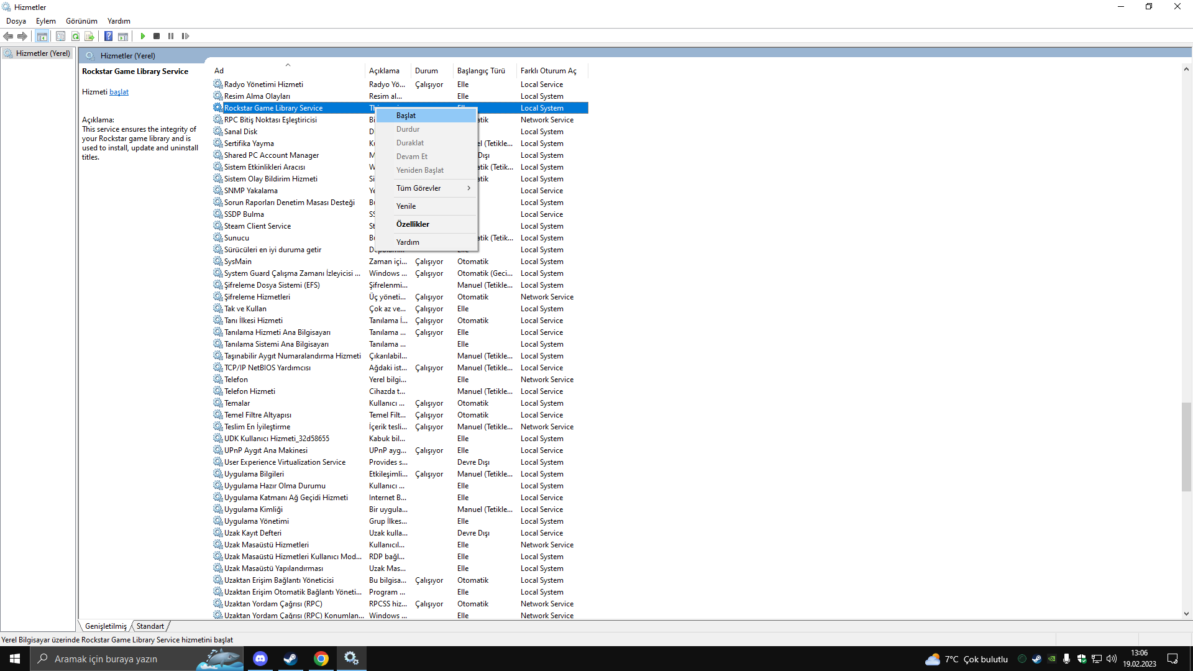1193x671 pixels.
Task: Toggle the Show/Hide Console Tree toolbar icon
Action: [42, 36]
